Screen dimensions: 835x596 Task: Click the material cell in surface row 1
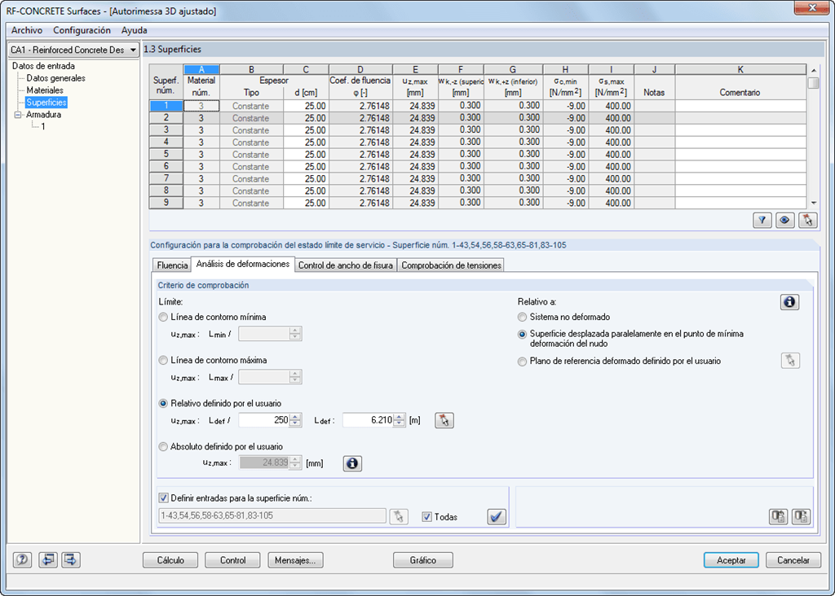coord(201,106)
